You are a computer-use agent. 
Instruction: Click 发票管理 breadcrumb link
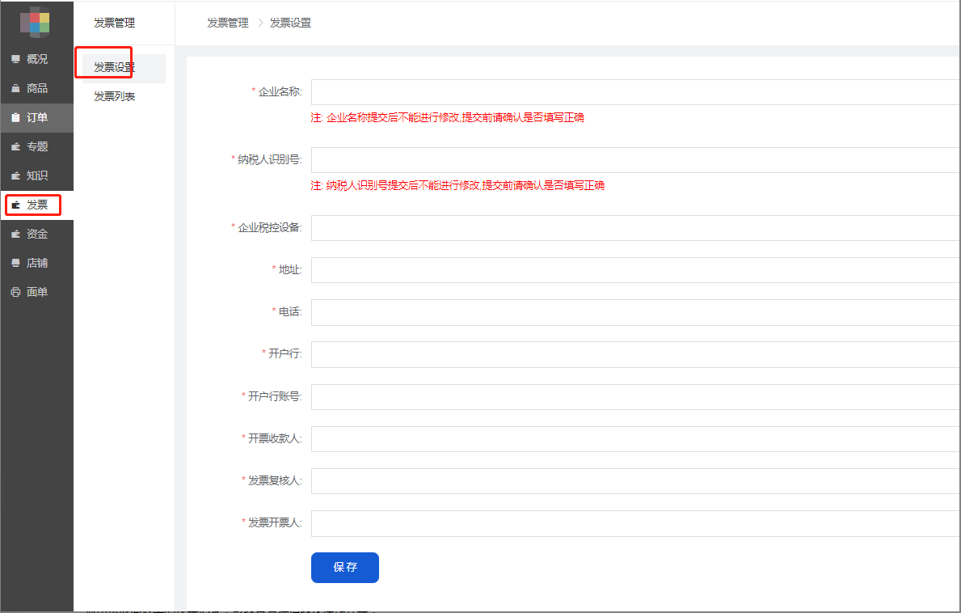(228, 23)
